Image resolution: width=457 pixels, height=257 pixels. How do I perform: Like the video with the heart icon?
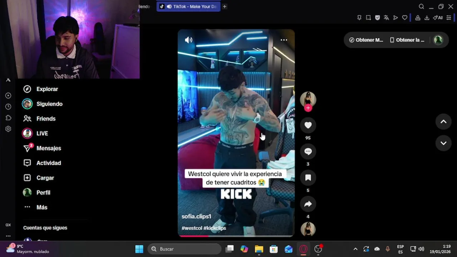pos(308,125)
